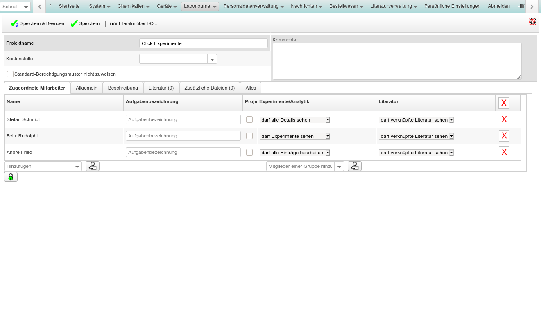Click the add-group-members icon button

[355, 166]
